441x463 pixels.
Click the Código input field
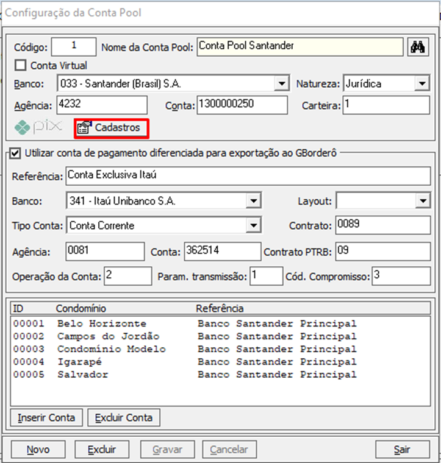(74, 47)
